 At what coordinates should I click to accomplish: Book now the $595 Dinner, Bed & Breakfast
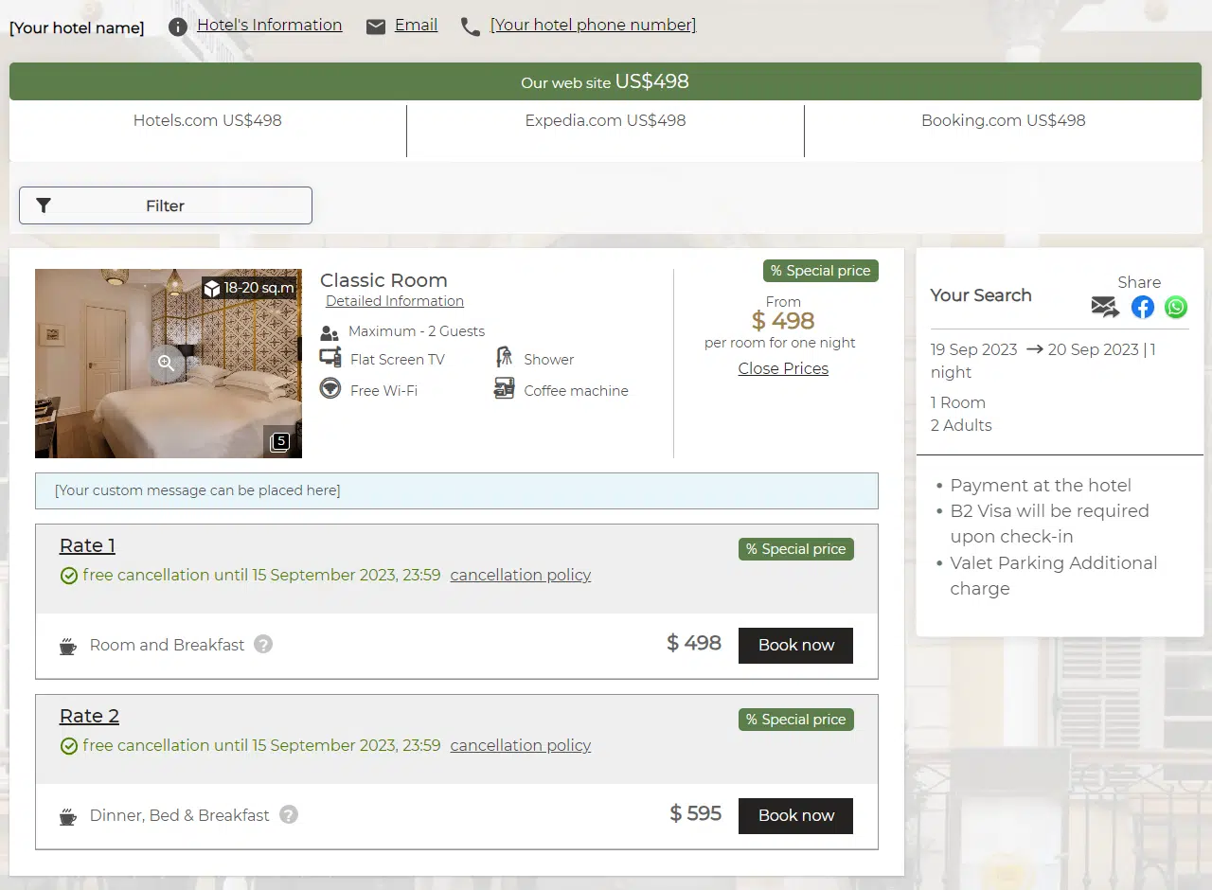(795, 815)
